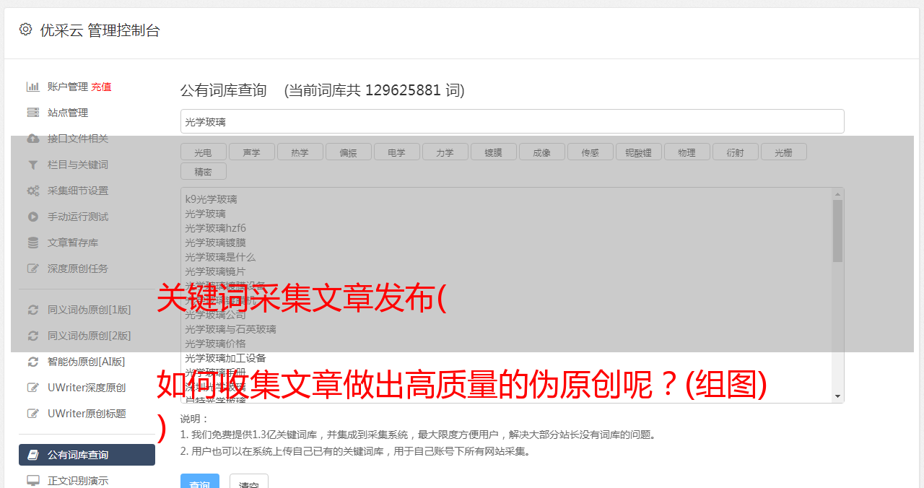The image size is (924, 488).
Task: Click the gear icon beside 优采云 管理控制台
Action: point(26,30)
